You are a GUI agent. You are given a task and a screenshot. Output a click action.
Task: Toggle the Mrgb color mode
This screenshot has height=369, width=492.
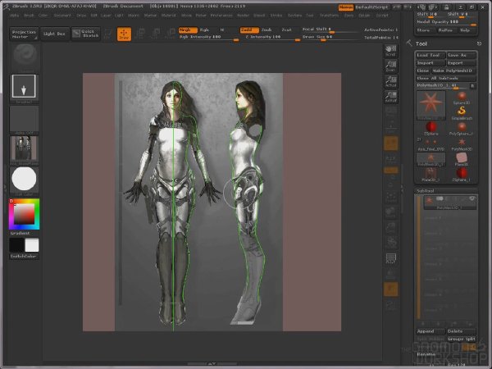coord(188,30)
